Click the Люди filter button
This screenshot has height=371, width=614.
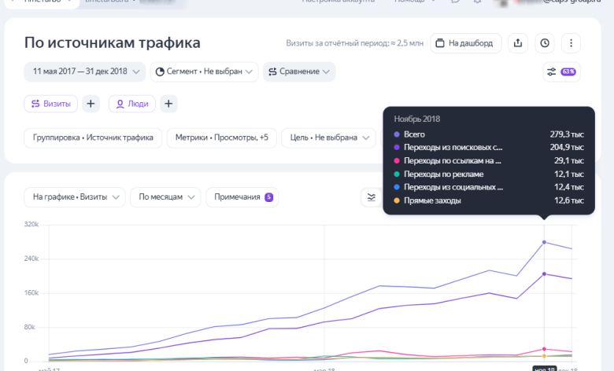(x=131, y=103)
